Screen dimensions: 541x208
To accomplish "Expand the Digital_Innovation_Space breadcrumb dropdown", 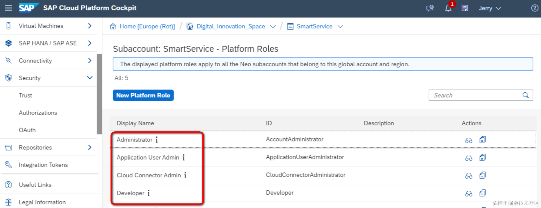I will tap(273, 27).
